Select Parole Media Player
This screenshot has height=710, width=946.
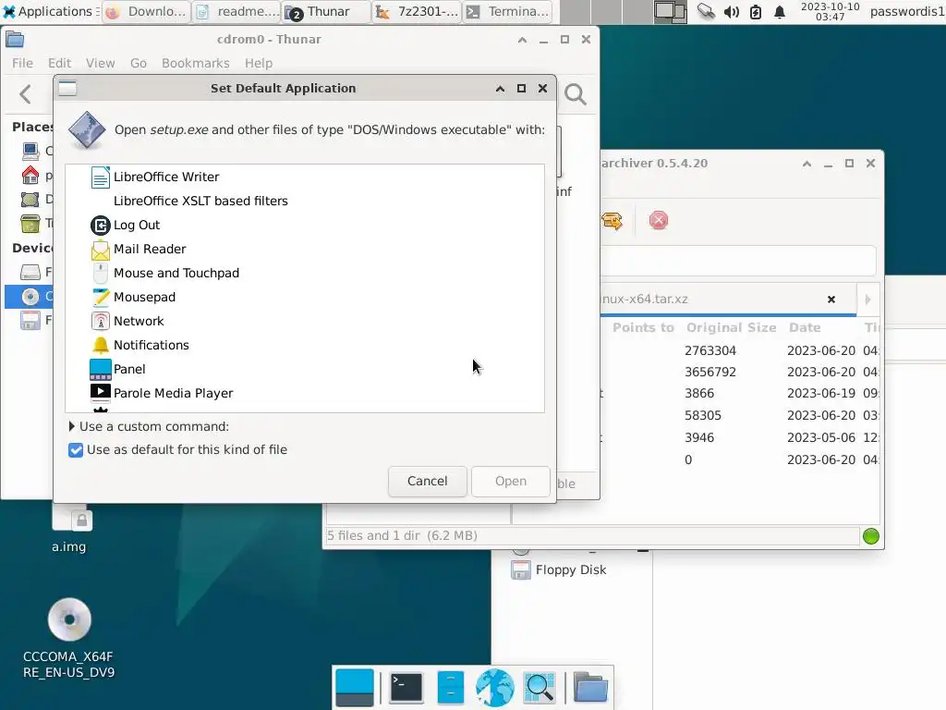[x=305, y=393]
